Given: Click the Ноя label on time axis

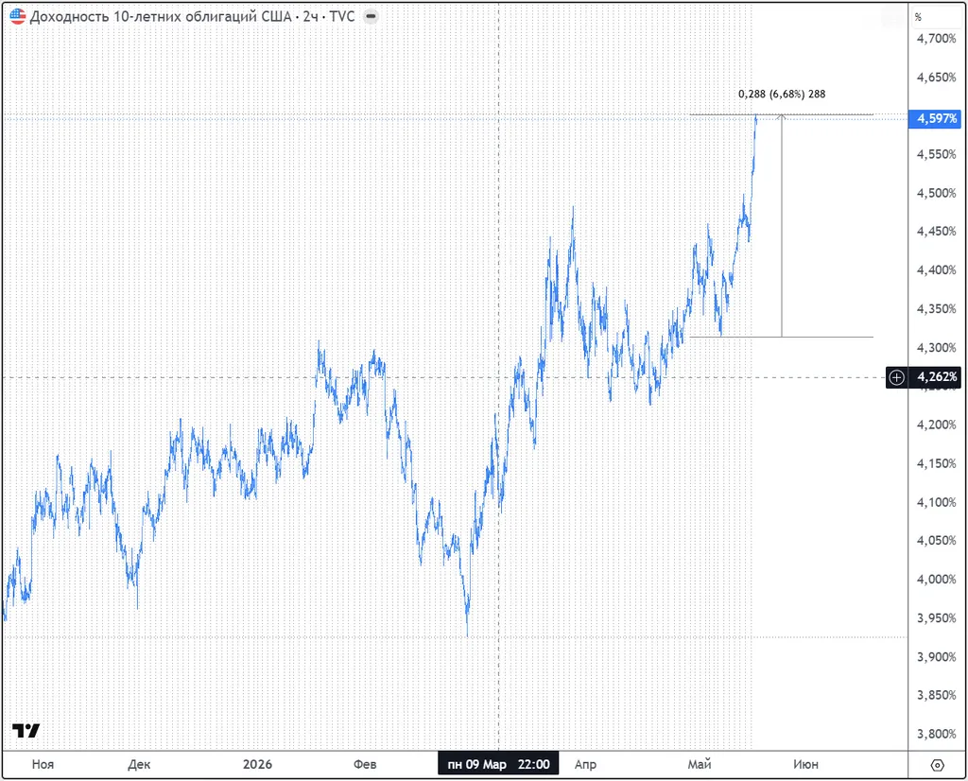Looking at the screenshot, I should point(43,764).
